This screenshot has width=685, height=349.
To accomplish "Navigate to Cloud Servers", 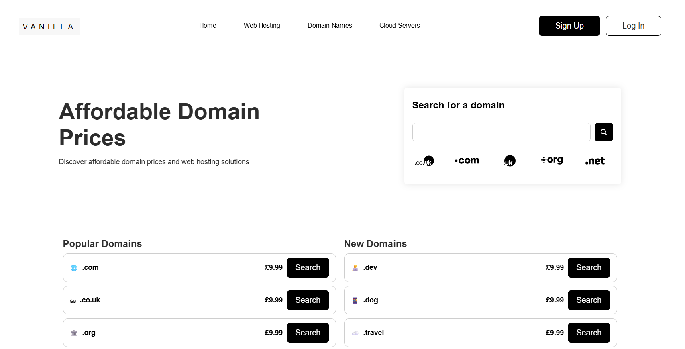I will tap(400, 26).
